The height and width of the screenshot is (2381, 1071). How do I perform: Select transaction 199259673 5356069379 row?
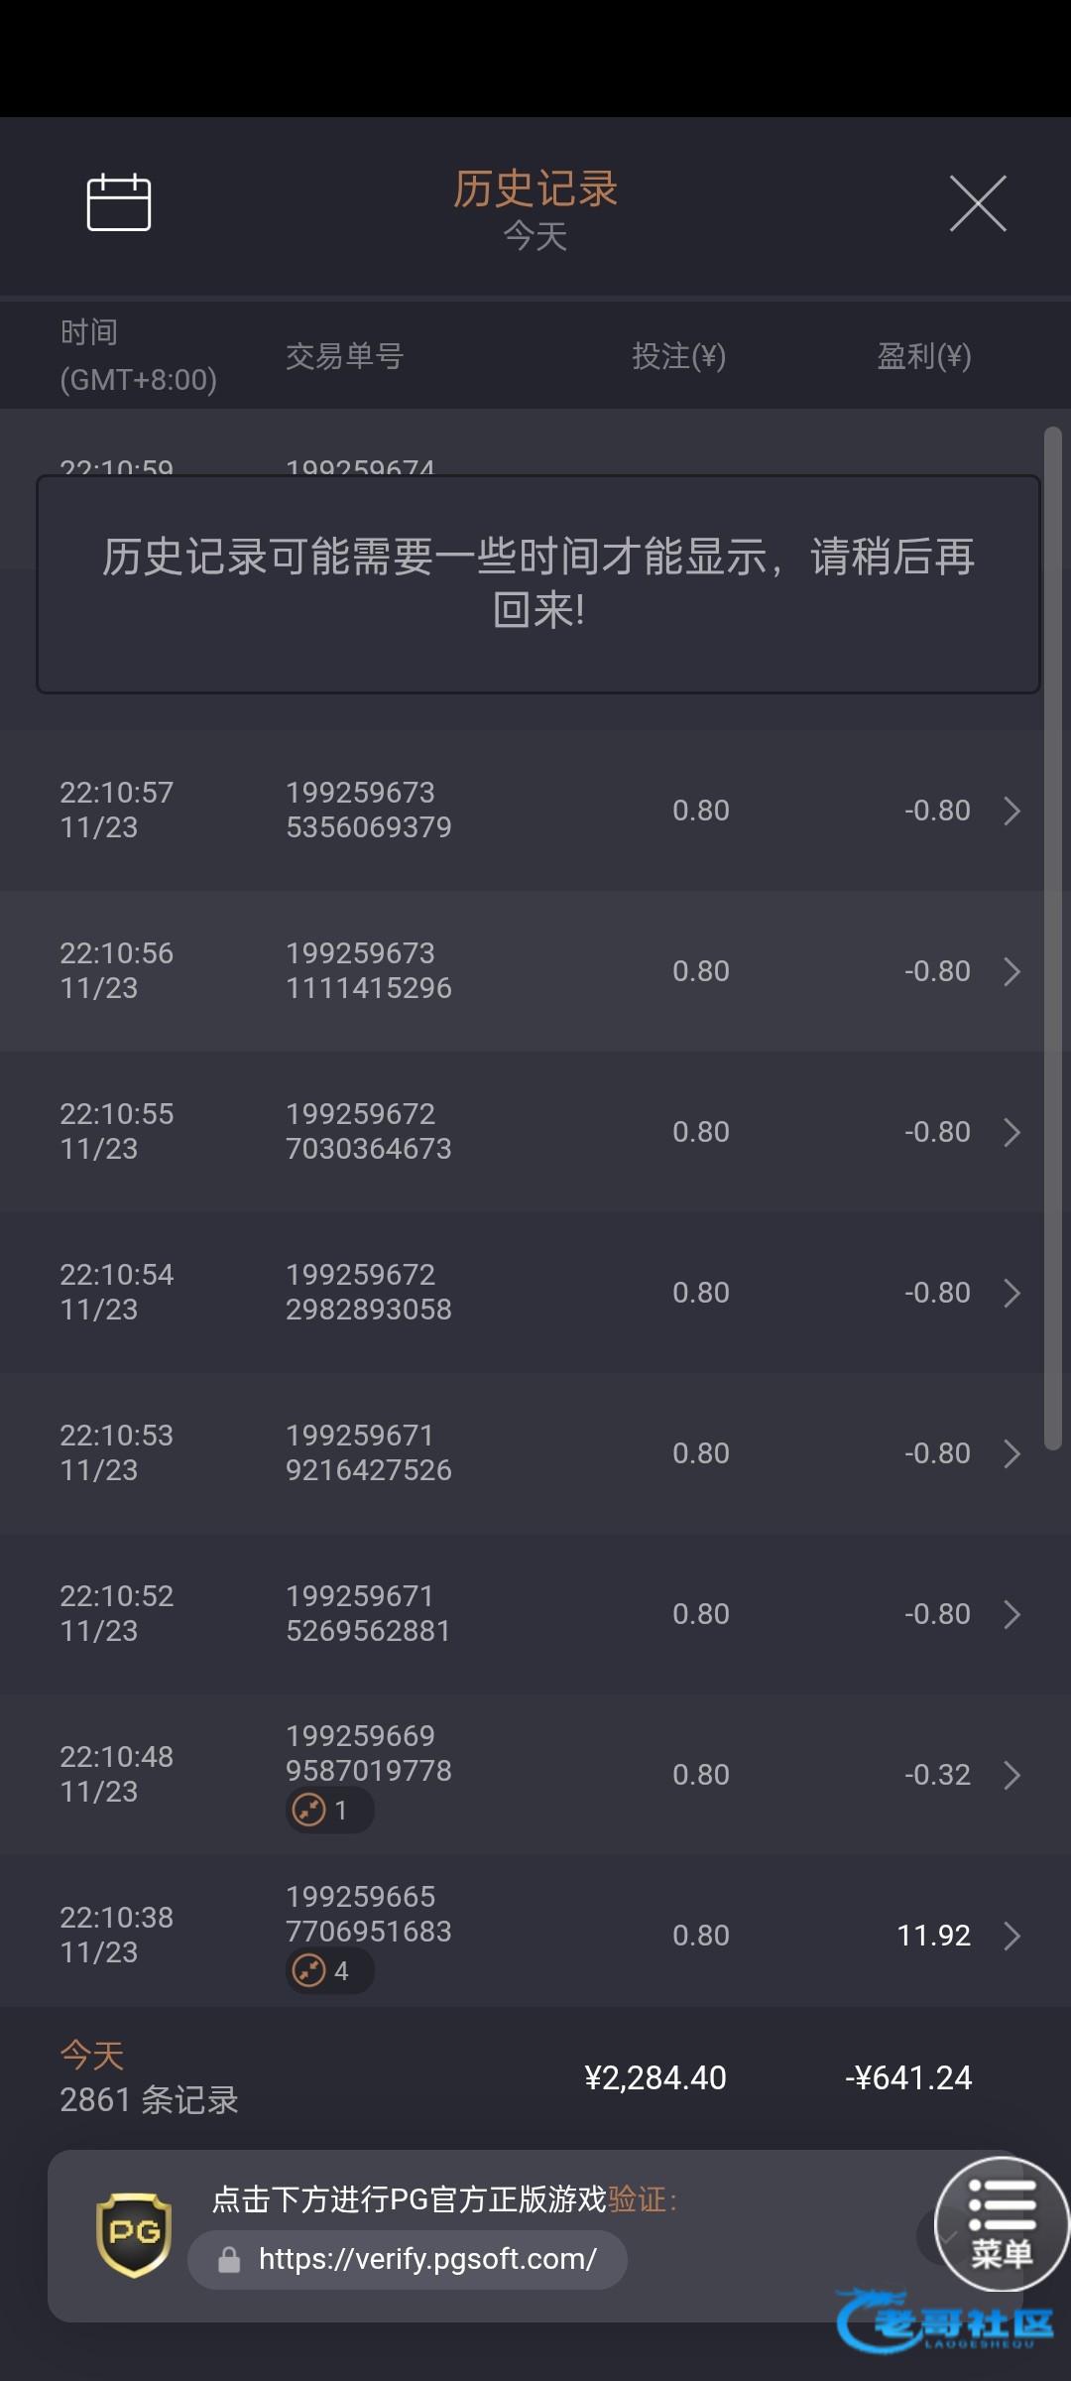click(x=368, y=810)
